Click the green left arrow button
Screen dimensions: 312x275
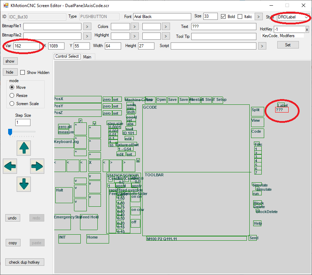pyautogui.click(x=10, y=166)
